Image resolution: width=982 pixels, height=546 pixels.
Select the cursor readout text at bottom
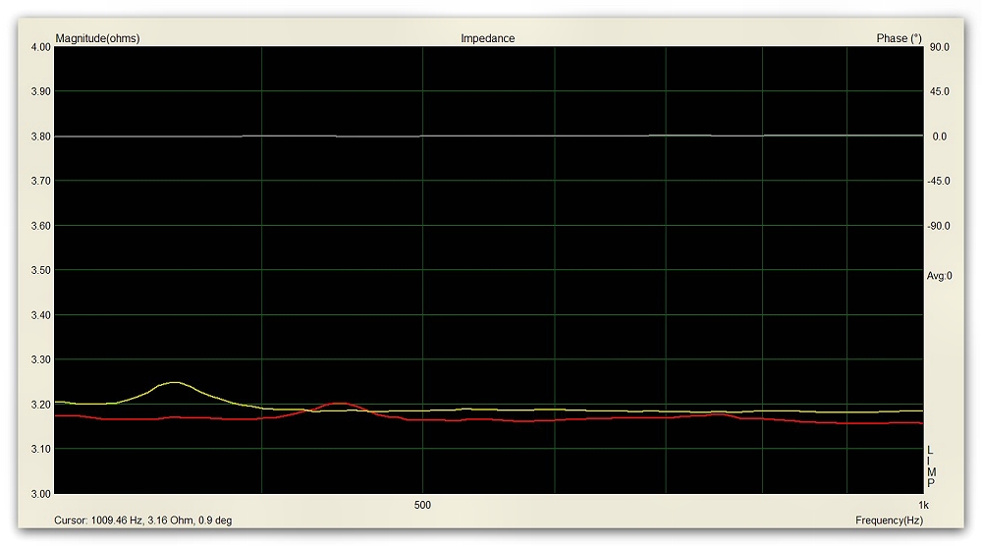[x=142, y=520]
